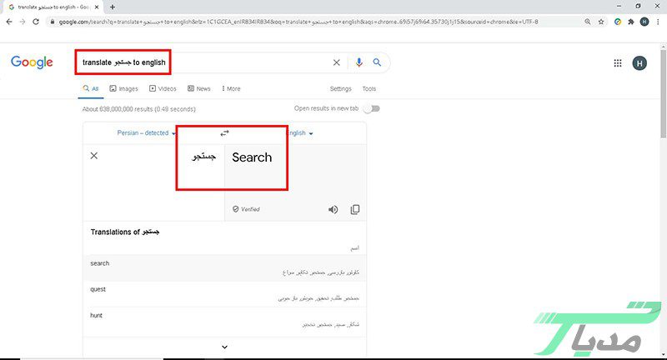Image resolution: width=667 pixels, height=360 pixels.
Task: Open the More search filters menu
Action: 229,88
